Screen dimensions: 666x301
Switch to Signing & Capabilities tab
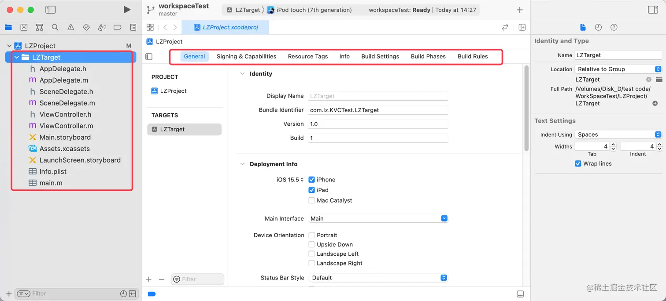click(x=247, y=56)
